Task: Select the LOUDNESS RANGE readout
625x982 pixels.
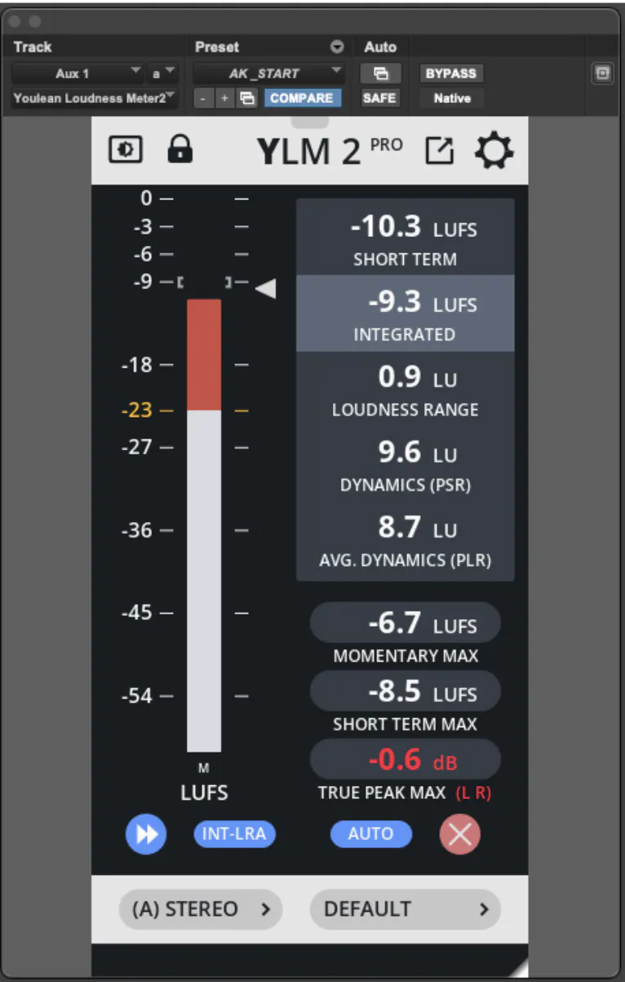Action: click(406, 390)
